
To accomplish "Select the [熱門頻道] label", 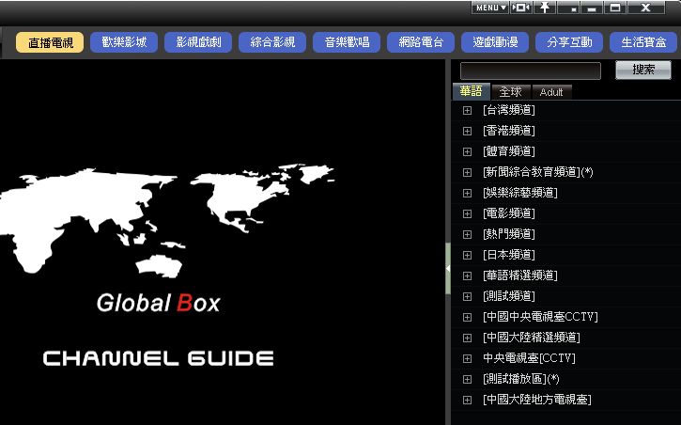I will point(508,234).
